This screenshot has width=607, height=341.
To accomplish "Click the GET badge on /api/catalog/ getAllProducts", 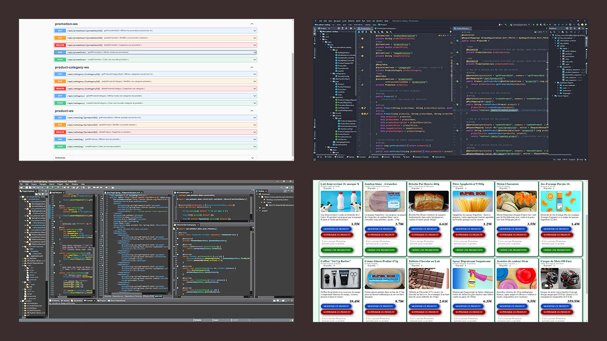I will [x=60, y=139].
